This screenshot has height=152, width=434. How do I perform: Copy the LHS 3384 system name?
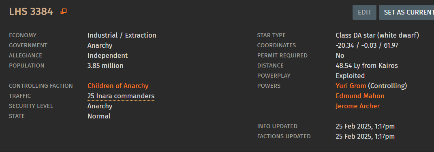[64, 11]
